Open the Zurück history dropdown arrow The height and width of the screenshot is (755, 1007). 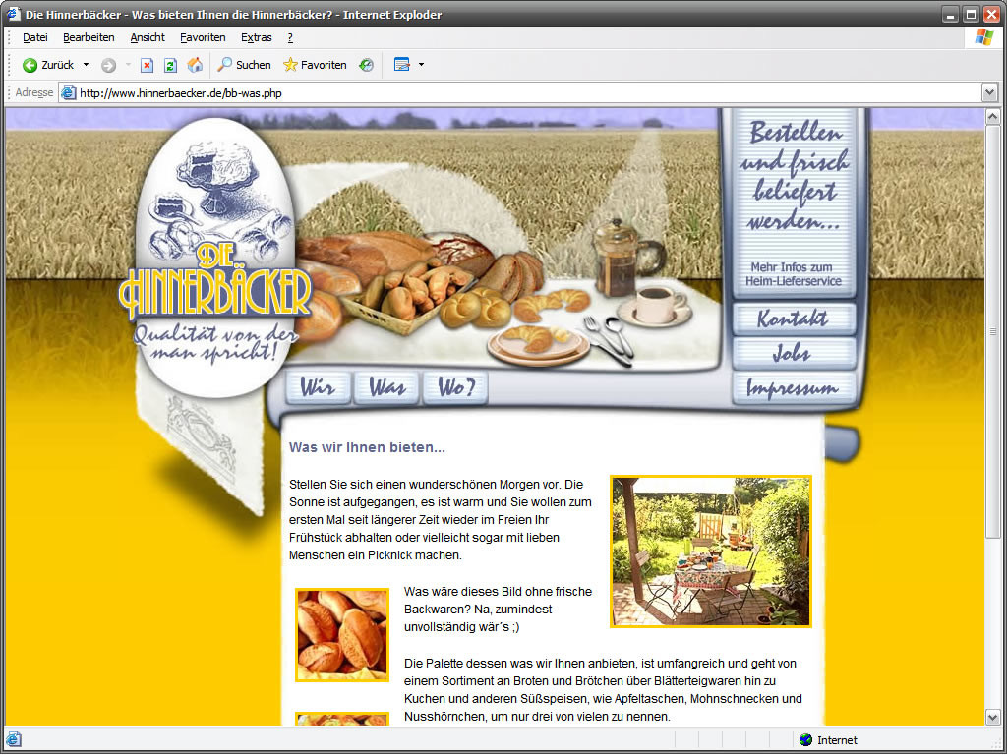(87, 65)
